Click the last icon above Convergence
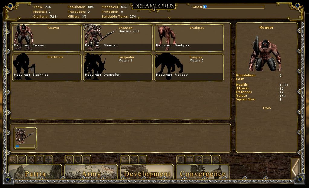The width and height of the screenshot is (309, 188). point(216,160)
